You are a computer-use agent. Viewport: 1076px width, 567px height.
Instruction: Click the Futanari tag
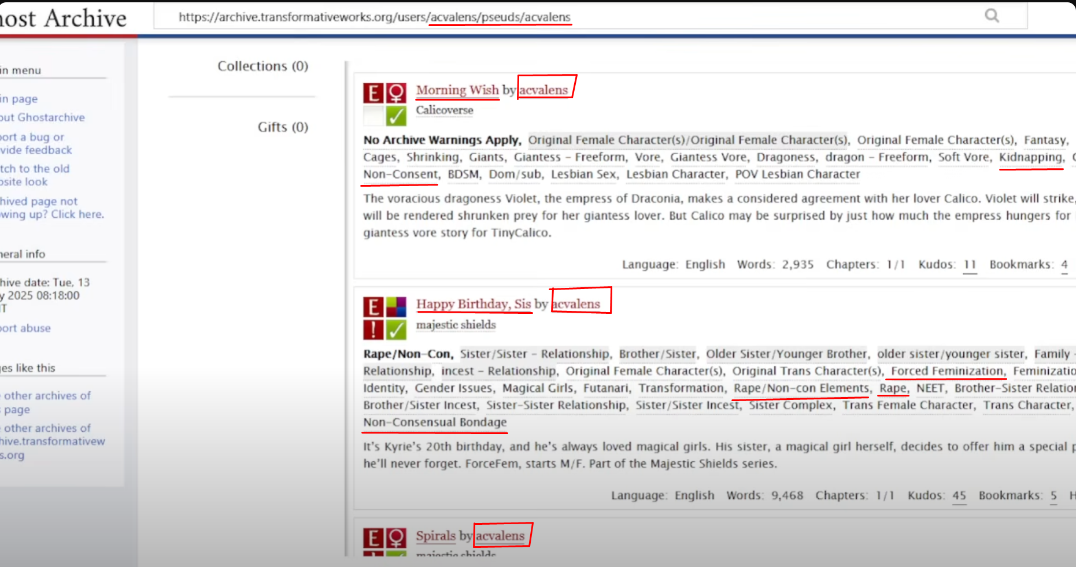coord(607,388)
